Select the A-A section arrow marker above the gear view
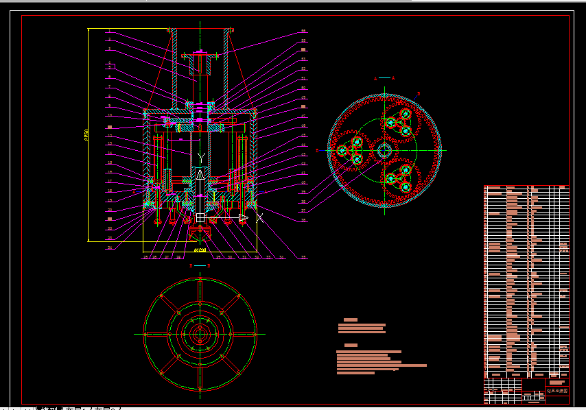Viewport: 586px width, 410px height. (375, 79)
